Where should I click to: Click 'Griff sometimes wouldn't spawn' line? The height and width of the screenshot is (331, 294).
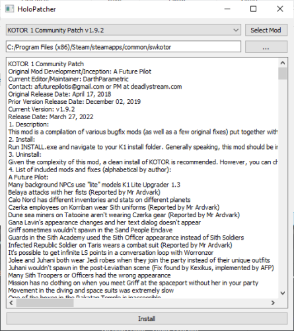click(x=91, y=230)
